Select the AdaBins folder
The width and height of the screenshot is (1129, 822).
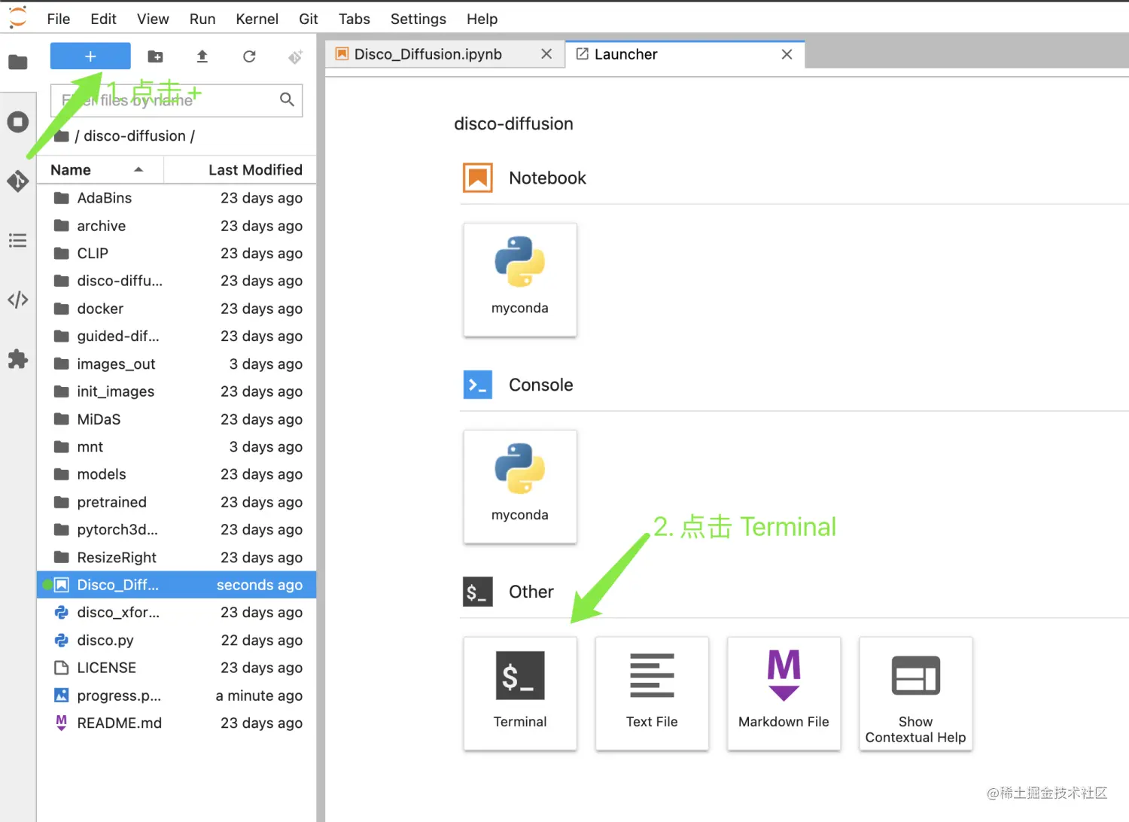tap(176, 198)
